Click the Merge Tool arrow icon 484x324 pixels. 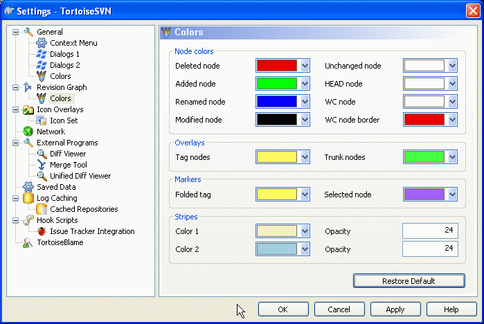click(42, 165)
